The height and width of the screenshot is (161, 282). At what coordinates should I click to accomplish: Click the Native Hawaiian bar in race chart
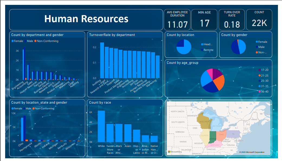point(154,139)
